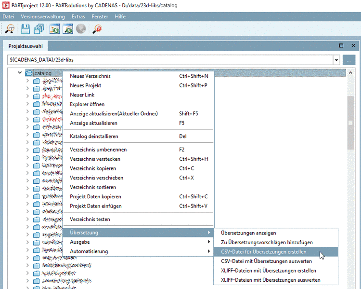Viewport: 361px width, 289px height.
Task: Click the catalog folder icon in tree
Action: pyautogui.click(x=29, y=73)
